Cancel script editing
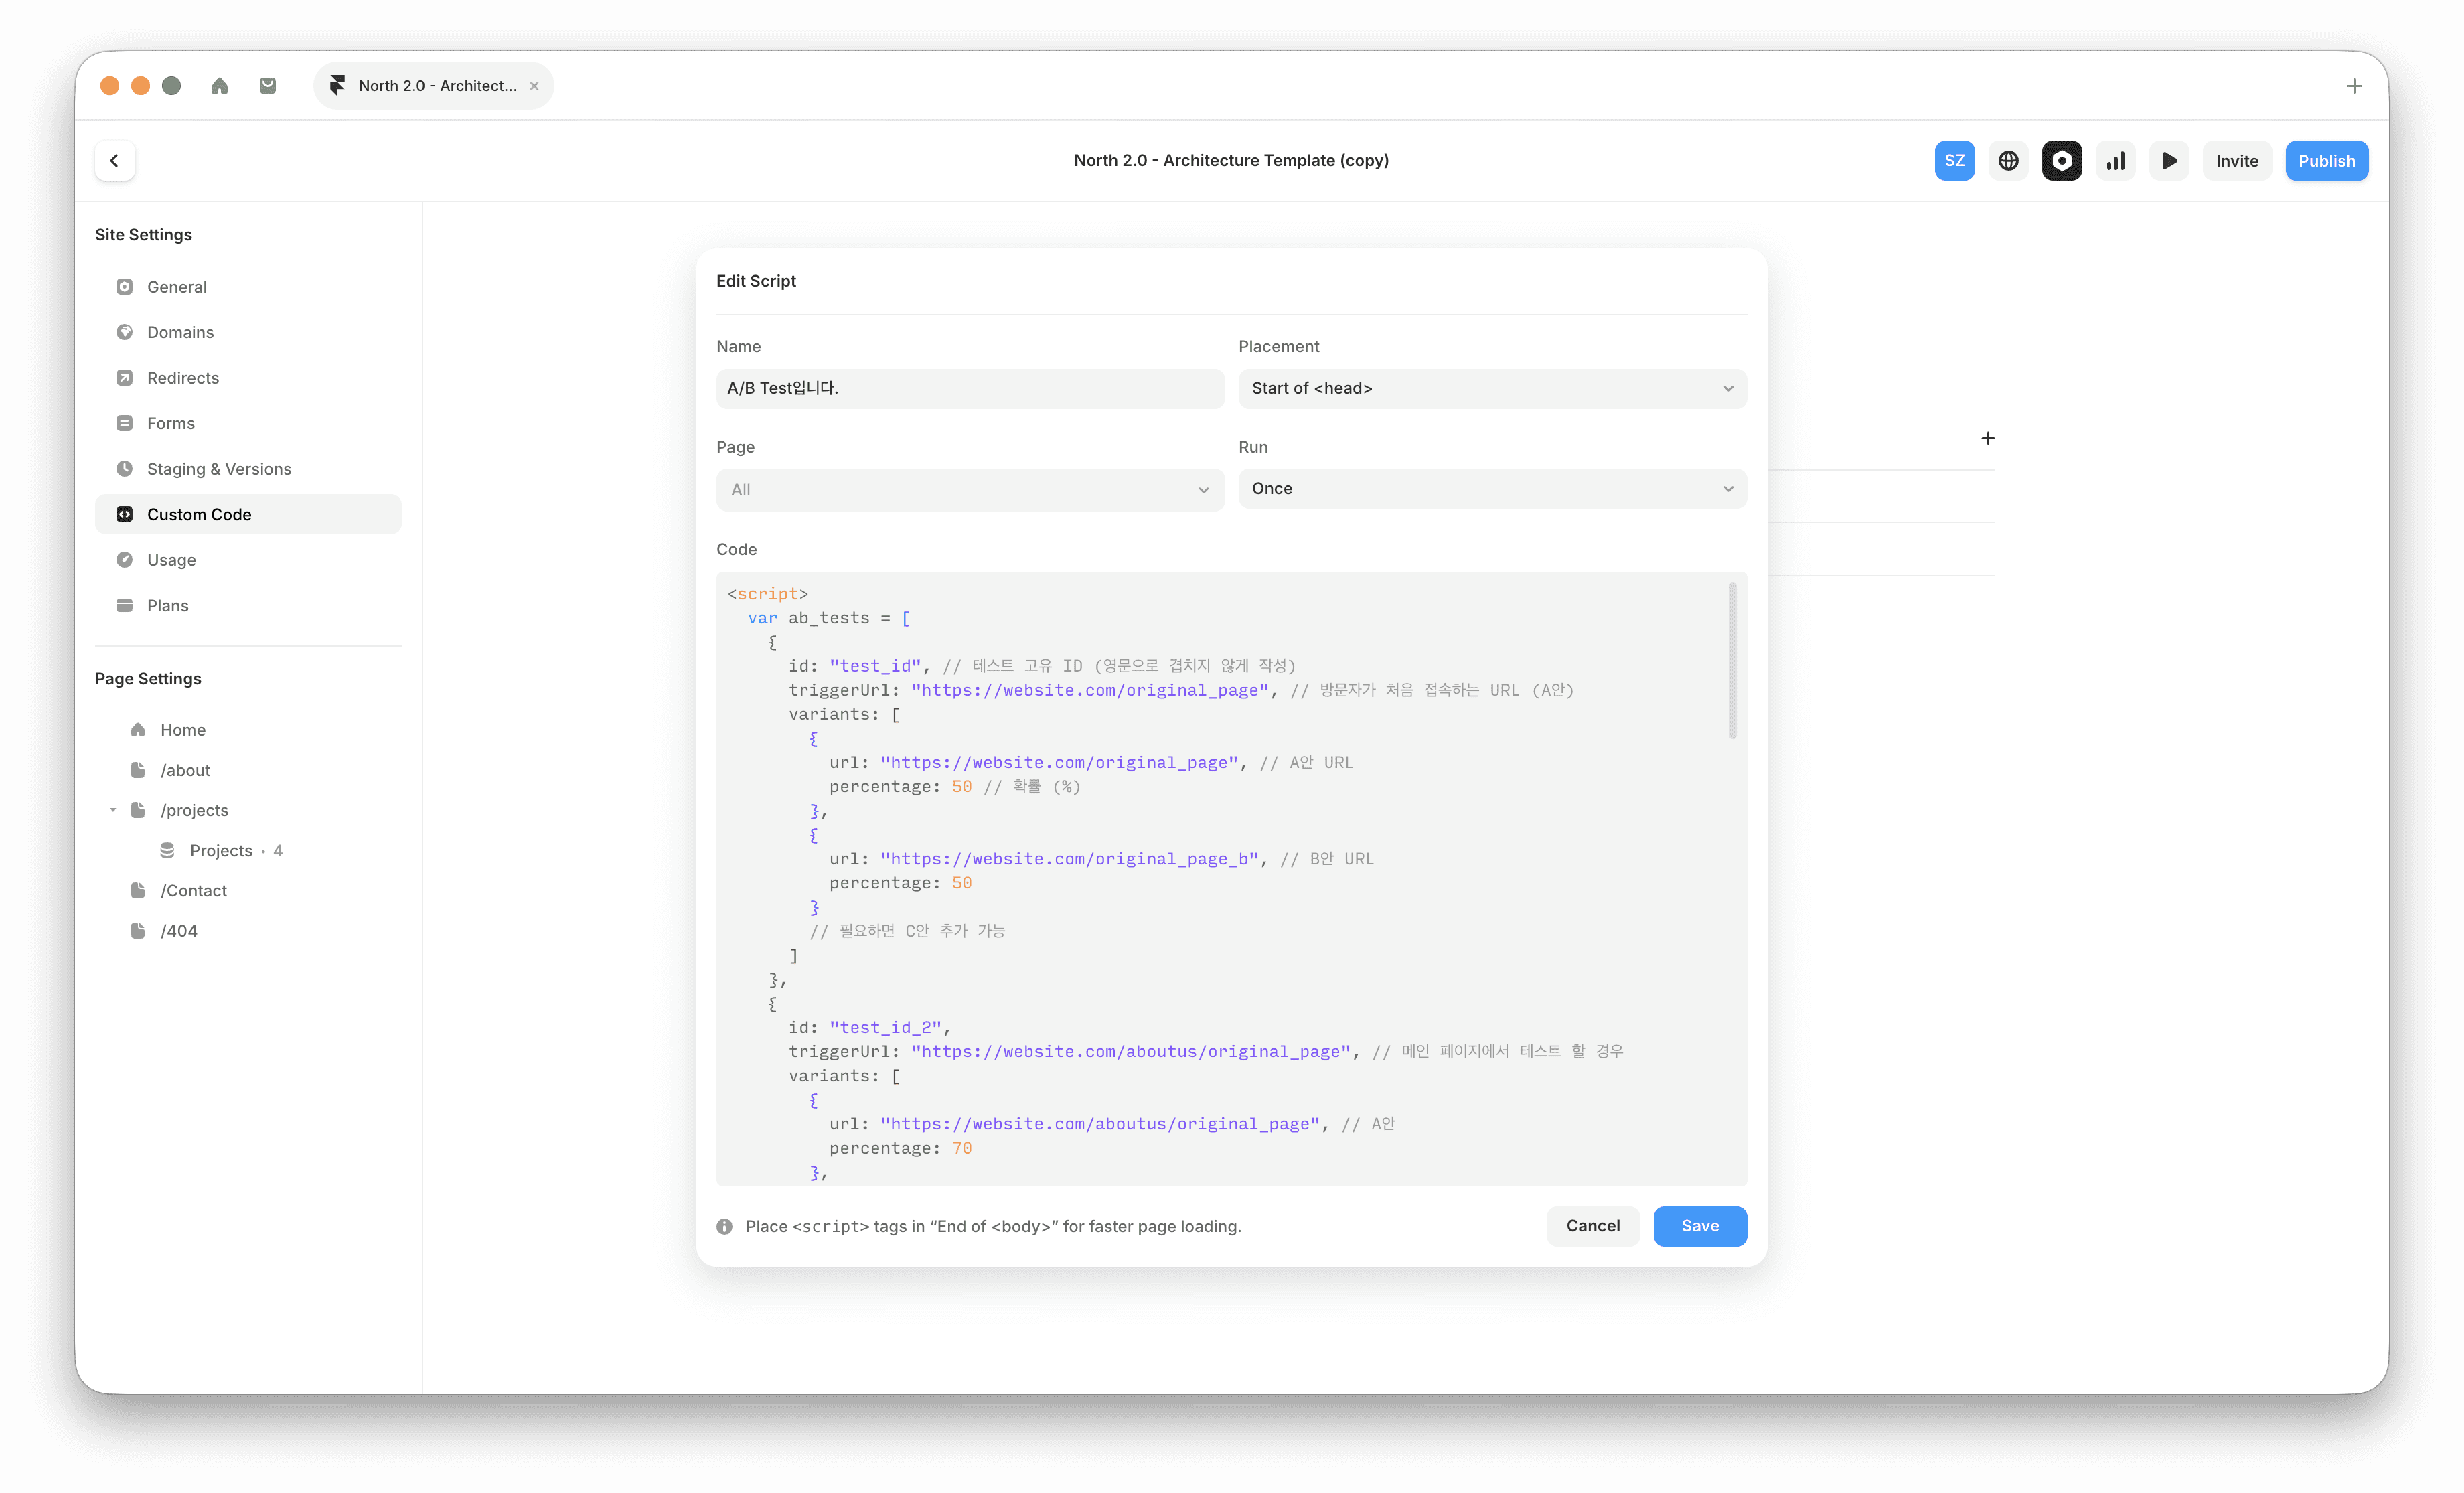The image size is (2464, 1493). click(1592, 1226)
